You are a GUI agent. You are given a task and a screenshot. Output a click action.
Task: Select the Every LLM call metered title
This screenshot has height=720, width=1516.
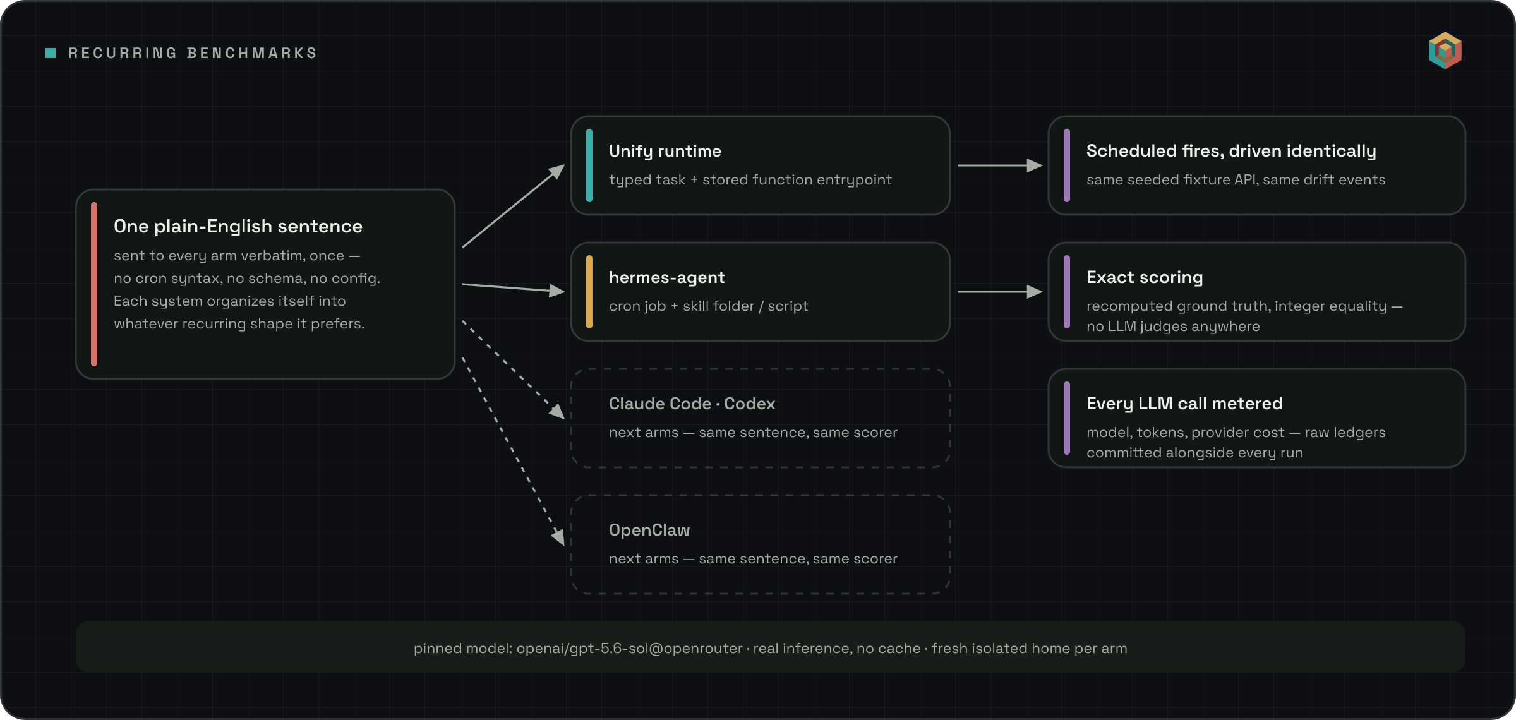pos(1184,404)
